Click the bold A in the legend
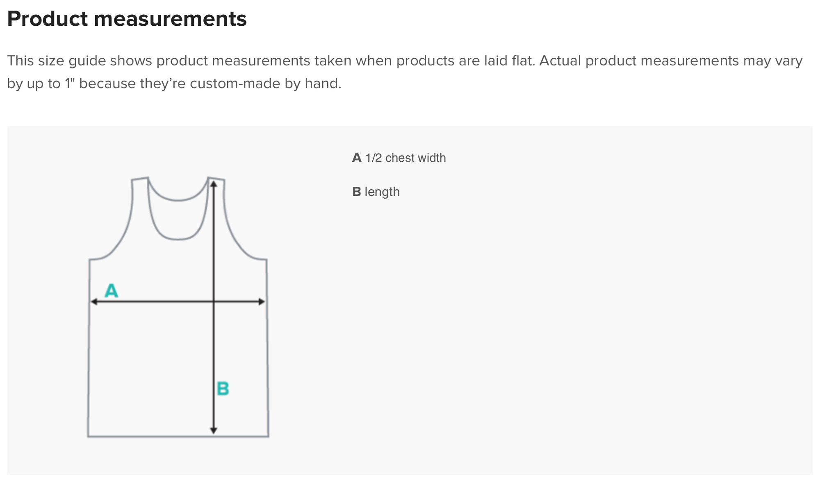 tap(357, 158)
